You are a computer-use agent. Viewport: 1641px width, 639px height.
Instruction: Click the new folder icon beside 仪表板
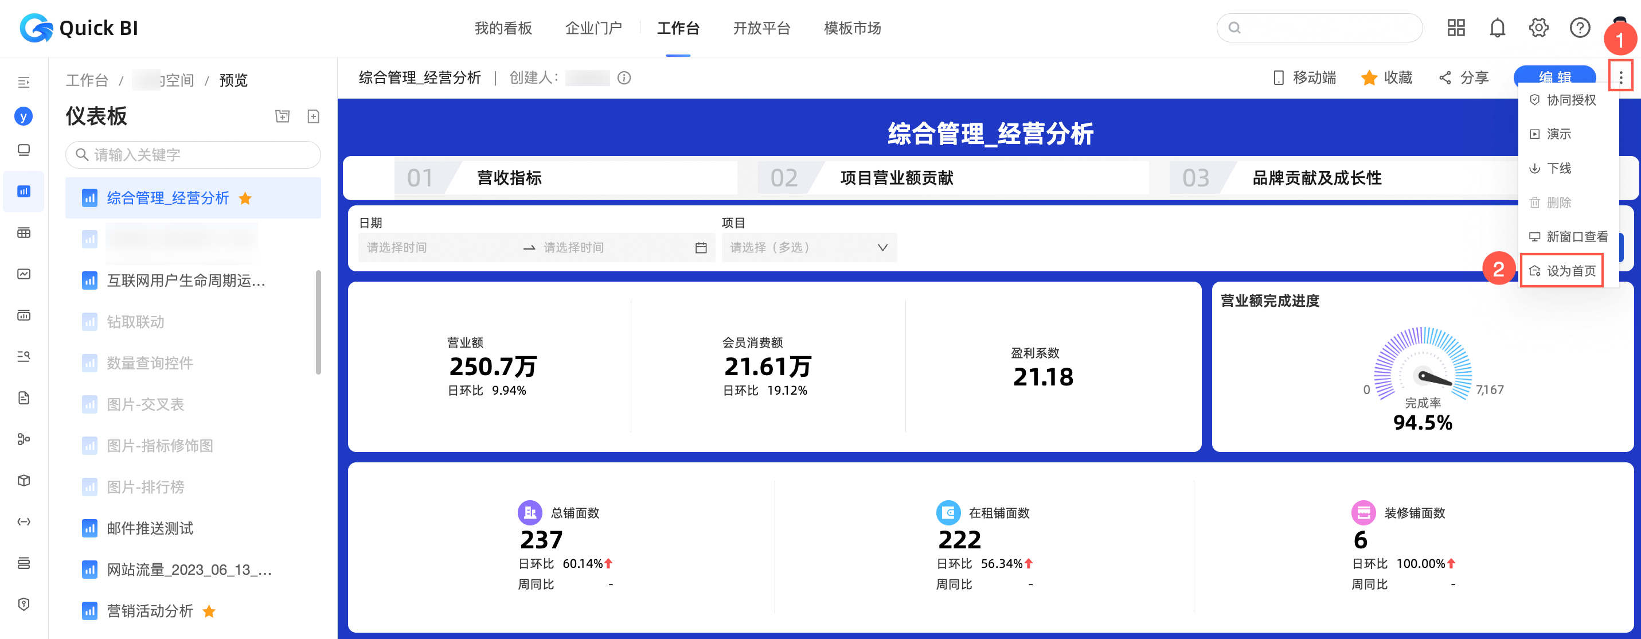[282, 116]
